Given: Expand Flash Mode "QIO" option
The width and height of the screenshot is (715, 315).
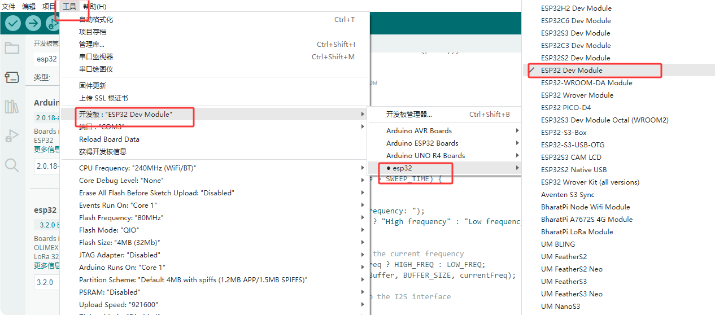Looking at the screenshot, I should [x=215, y=230].
